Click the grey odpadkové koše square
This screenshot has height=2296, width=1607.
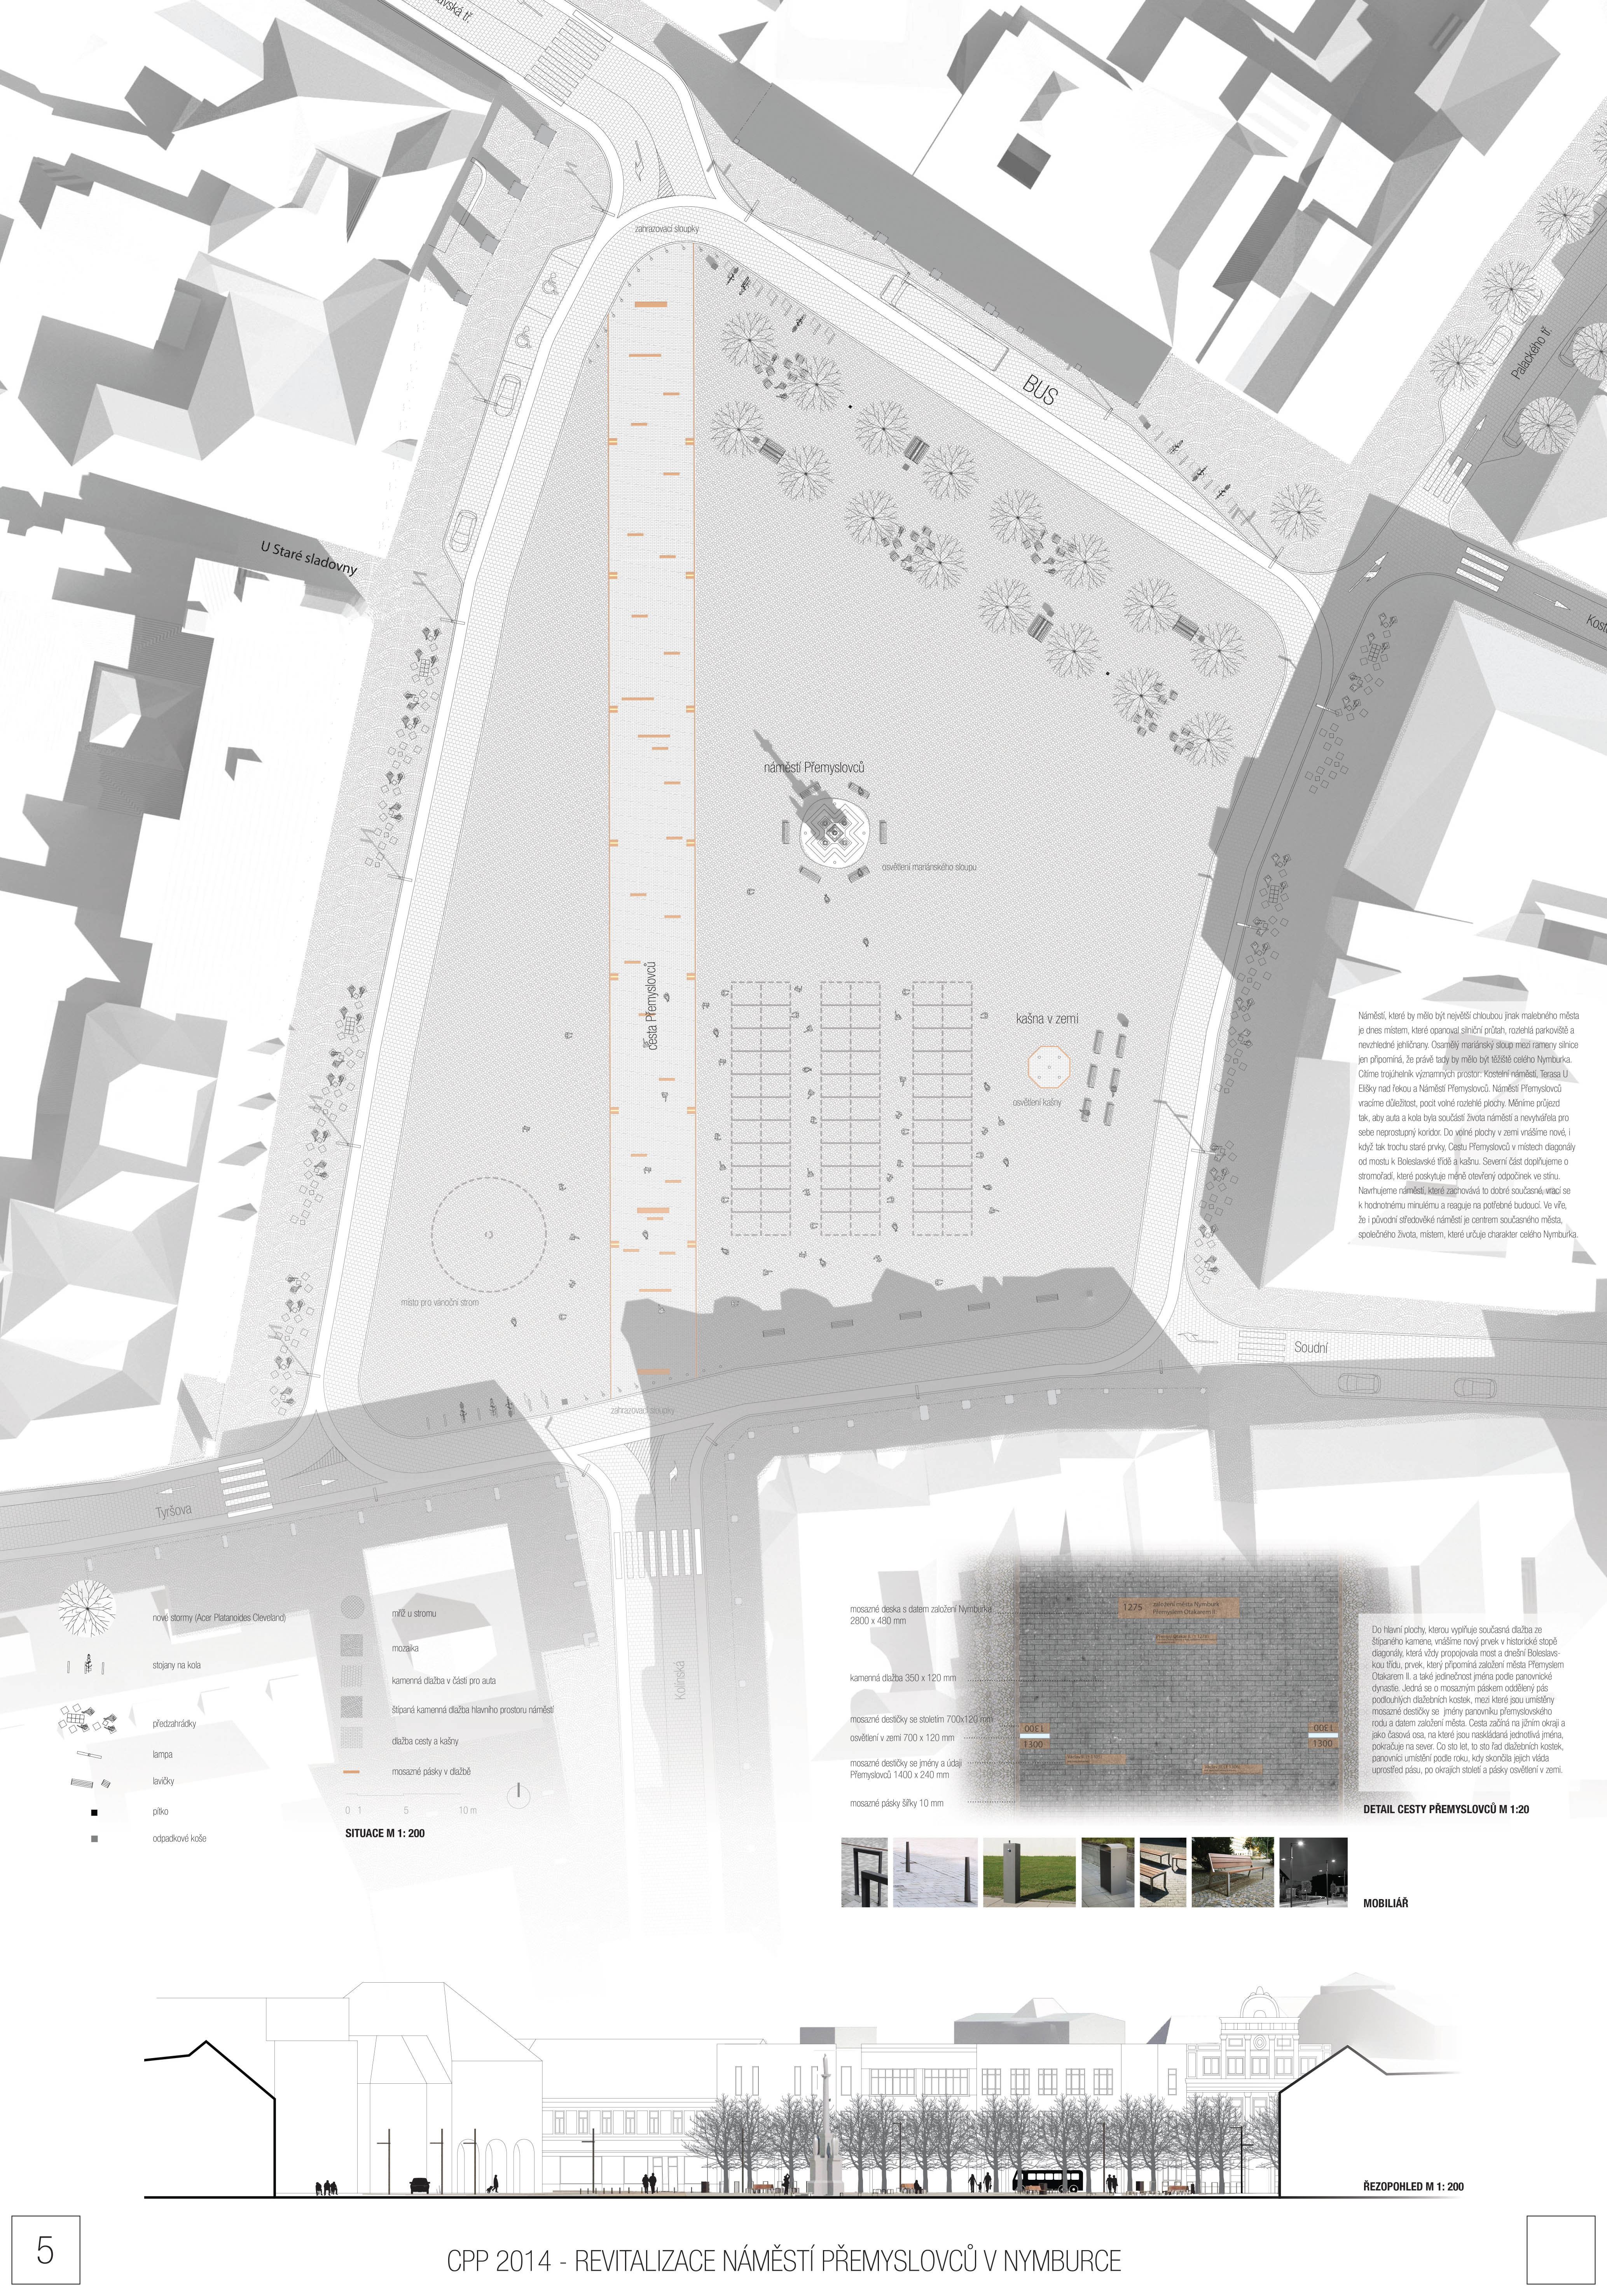(94, 1838)
